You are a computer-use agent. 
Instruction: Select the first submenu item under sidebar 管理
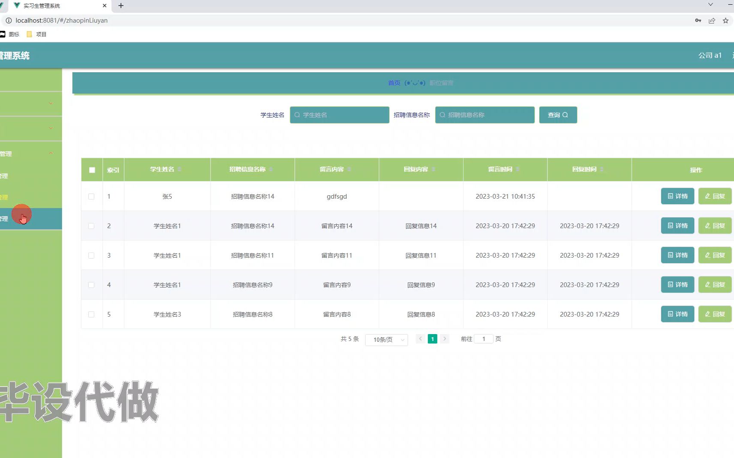click(31, 176)
